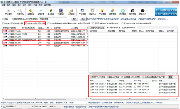Image resolution: width=180 pixels, height=109 pixels.
Task: Tick the 全选 checkbox
Action: click(3, 19)
